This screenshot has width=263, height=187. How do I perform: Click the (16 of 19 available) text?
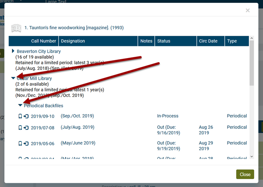[35, 57]
